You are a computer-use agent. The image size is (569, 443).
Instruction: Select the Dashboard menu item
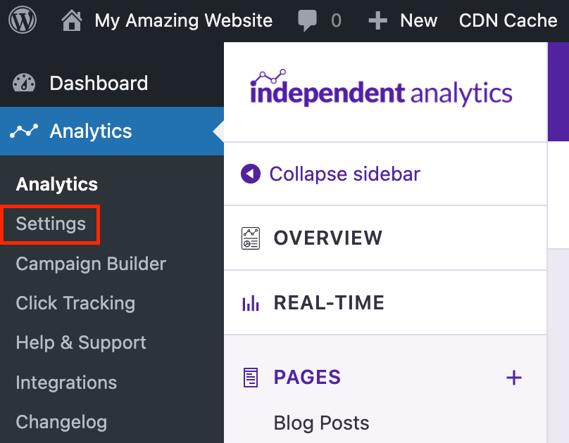[99, 82]
